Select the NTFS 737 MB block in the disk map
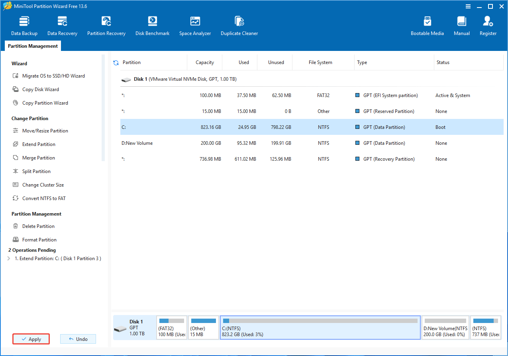Image resolution: width=508 pixels, height=356 pixels. click(x=486, y=328)
